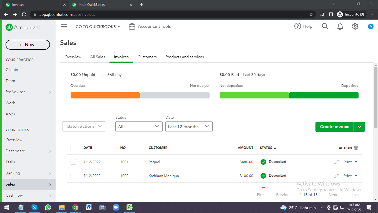Open the action dropdown beside Print for Raquel
Image resolution: width=378 pixels, height=213 pixels.
pyautogui.click(x=356, y=162)
